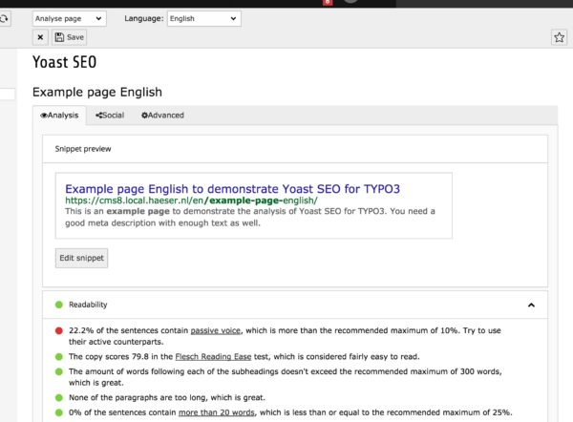Click the subheadings 300 words result text

[285, 377]
